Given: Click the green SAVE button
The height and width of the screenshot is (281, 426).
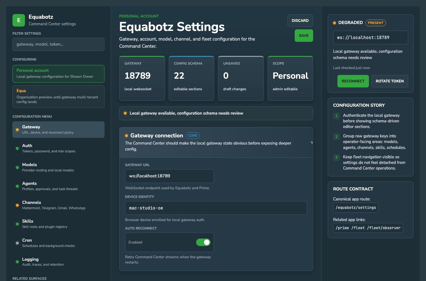Looking at the screenshot, I should pyautogui.click(x=304, y=36).
